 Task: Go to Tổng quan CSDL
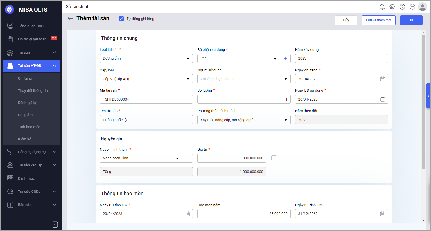click(x=31, y=26)
